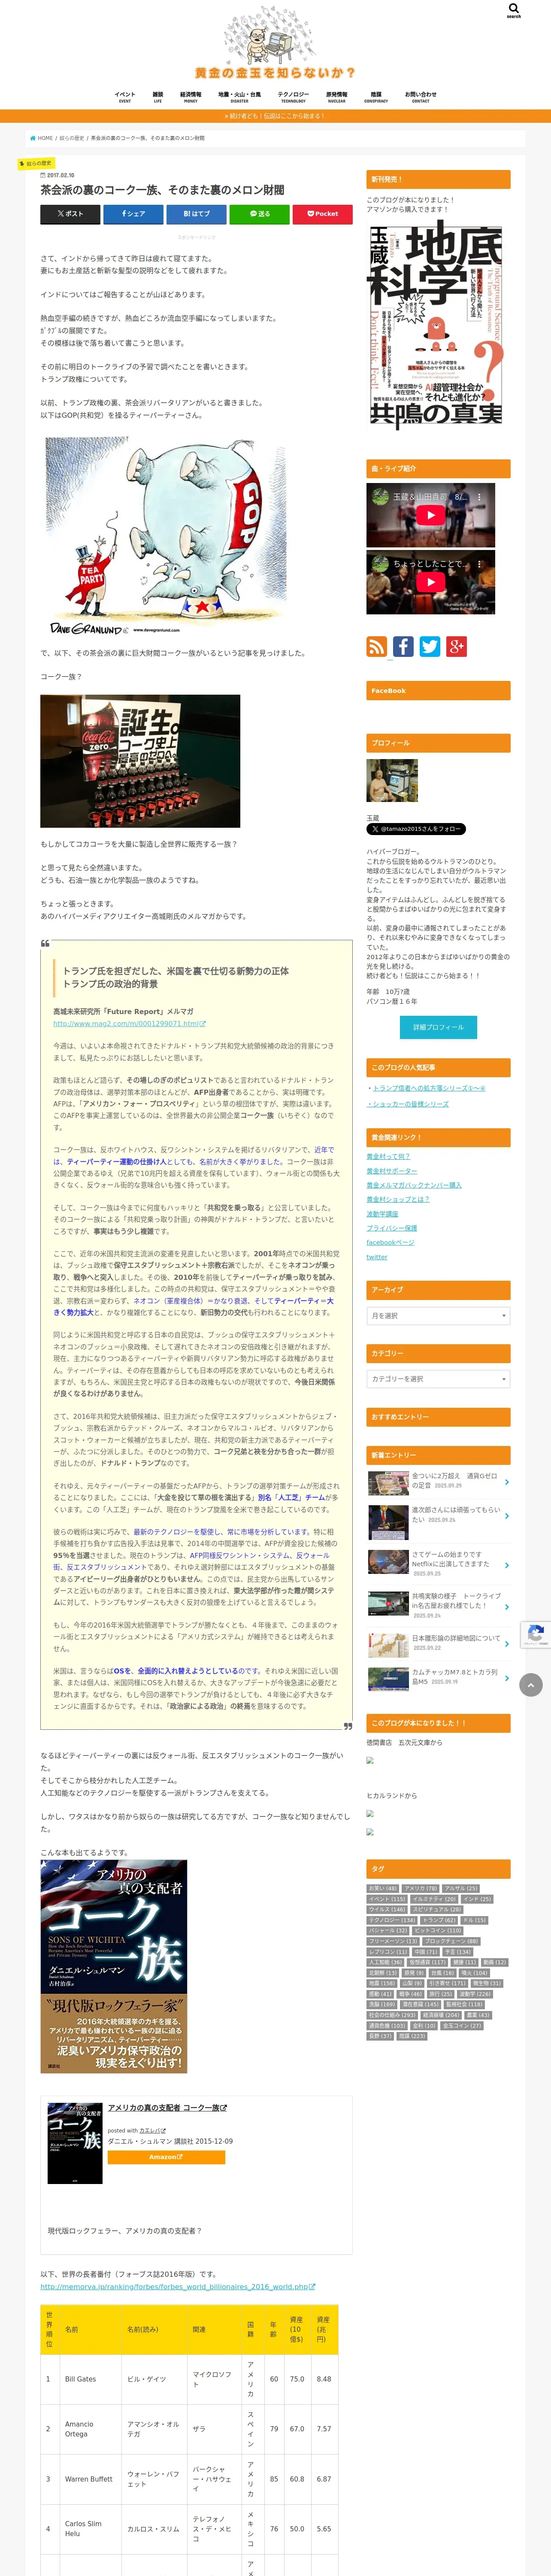
Task: Send via LINE 送る button
Action: click(x=259, y=213)
